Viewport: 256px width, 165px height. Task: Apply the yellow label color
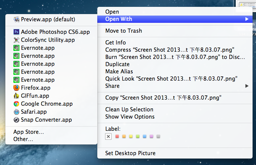pos(131,136)
